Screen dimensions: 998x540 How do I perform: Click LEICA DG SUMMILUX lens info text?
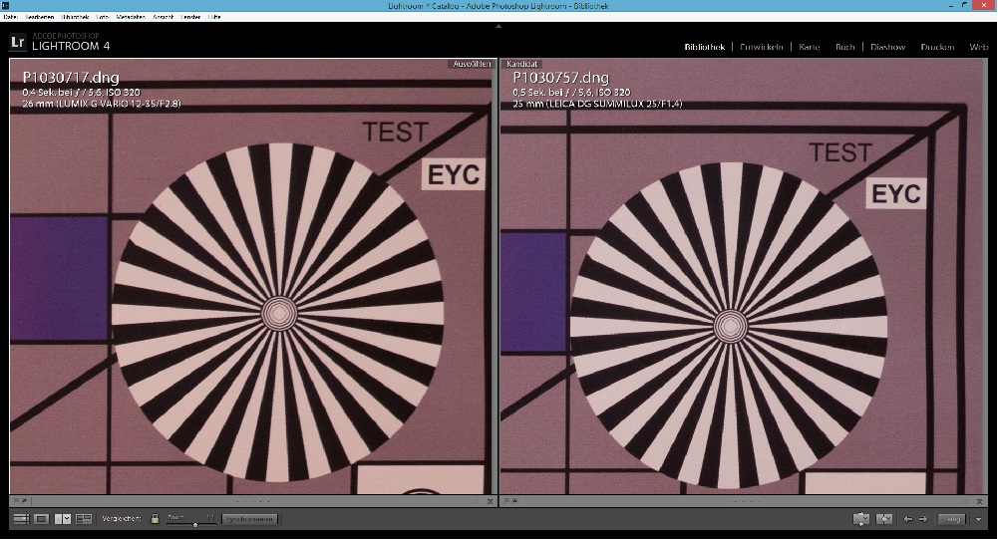[597, 104]
